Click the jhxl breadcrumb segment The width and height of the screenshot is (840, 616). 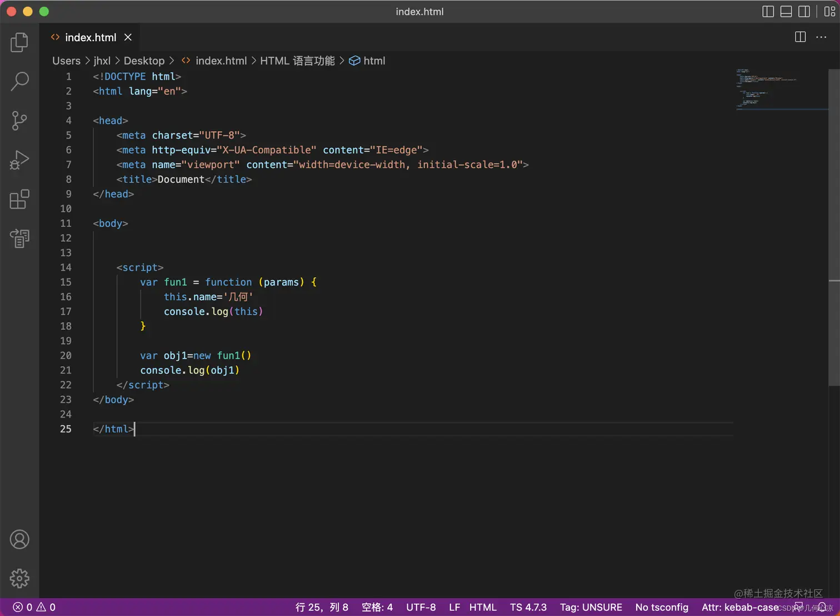[102, 61]
